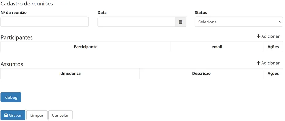
Task: Click the floppy disk icon on Gravar
Action: [6, 115]
